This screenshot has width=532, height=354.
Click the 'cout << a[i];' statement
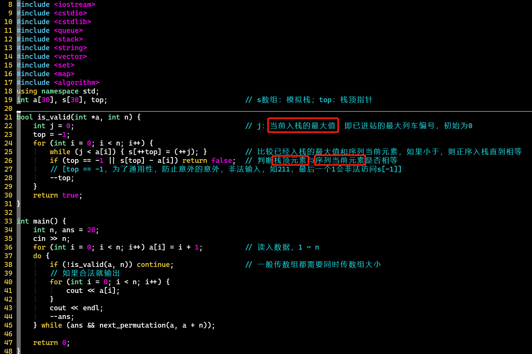[x=93, y=291]
